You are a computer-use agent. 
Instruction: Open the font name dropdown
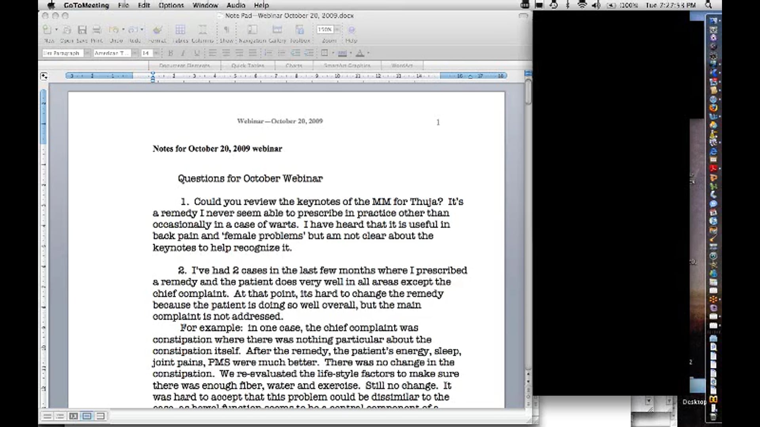pos(135,53)
